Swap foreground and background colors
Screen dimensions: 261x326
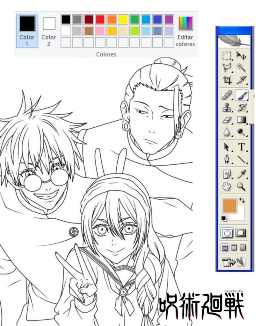pos(242,201)
